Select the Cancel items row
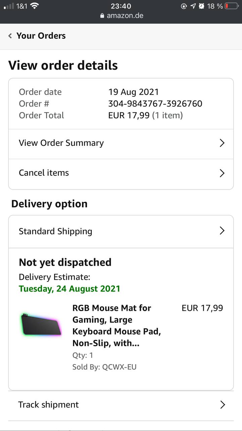Image resolution: width=242 pixels, height=431 pixels. 44,173
